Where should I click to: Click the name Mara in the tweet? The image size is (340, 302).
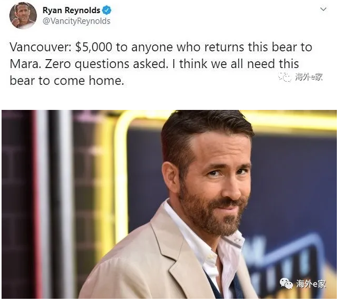25,64
